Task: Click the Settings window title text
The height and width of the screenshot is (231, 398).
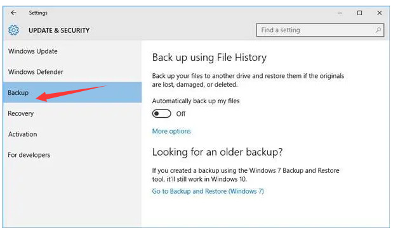Action: pyautogui.click(x=38, y=13)
